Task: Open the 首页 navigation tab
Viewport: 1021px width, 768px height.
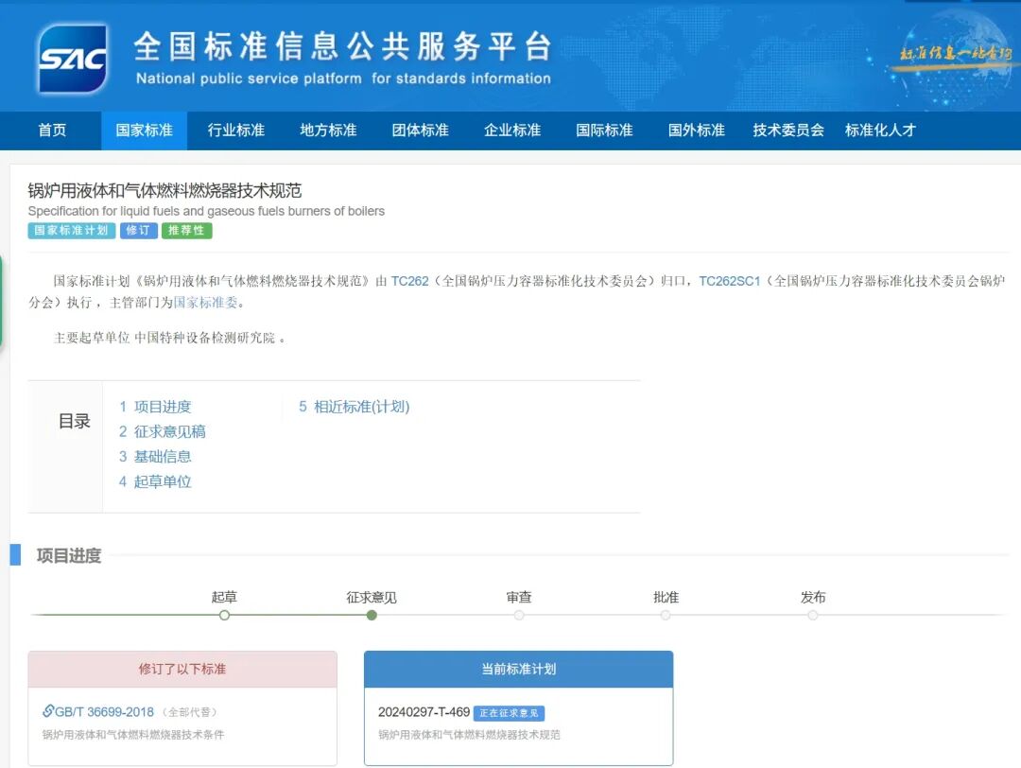Action: click(52, 131)
